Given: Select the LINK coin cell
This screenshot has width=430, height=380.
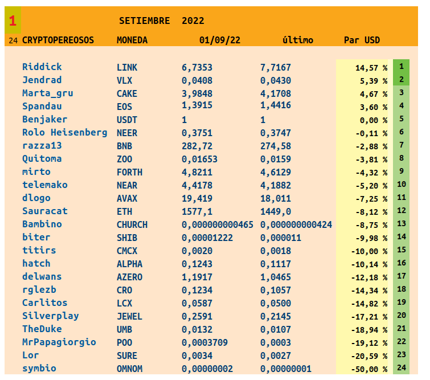Looking at the screenshot, I should click(127, 68).
